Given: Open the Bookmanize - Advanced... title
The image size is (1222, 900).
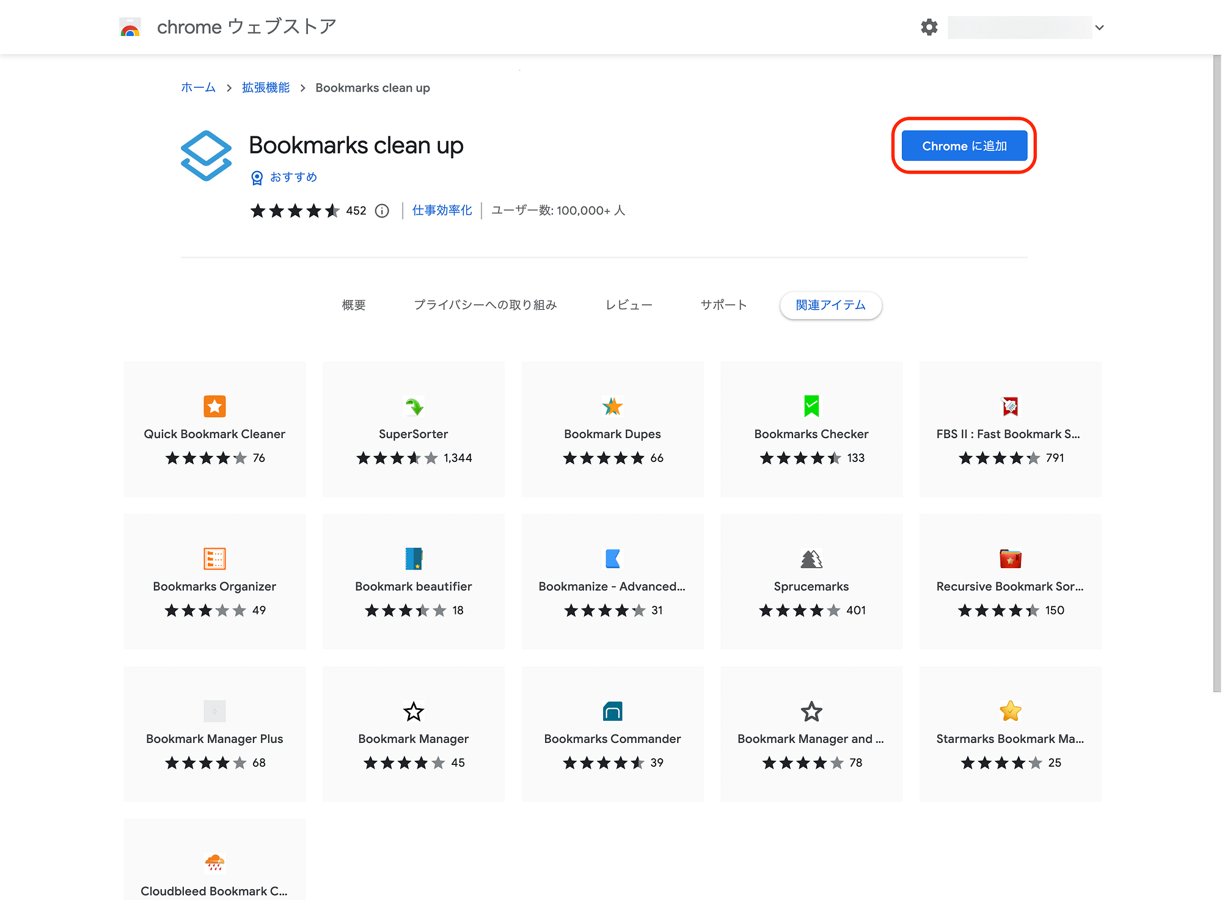Looking at the screenshot, I should (x=612, y=587).
